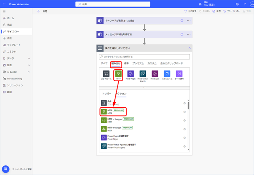This screenshot has height=175, width=254.
Task: Show info for Power Virtual Agents に値を返す
Action: tap(185, 146)
